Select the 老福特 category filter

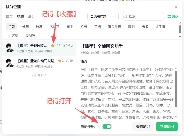point(55,27)
